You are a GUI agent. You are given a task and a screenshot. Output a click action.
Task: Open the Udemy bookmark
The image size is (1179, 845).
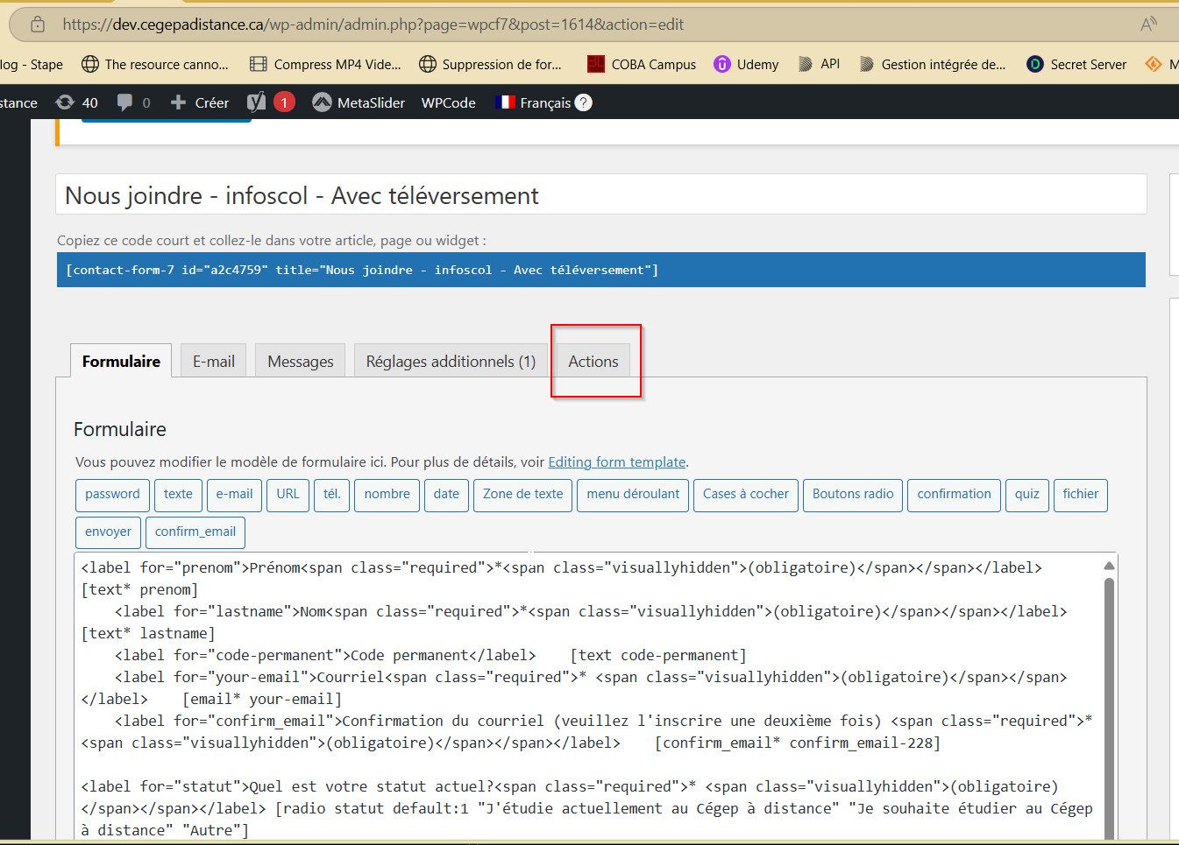[746, 64]
